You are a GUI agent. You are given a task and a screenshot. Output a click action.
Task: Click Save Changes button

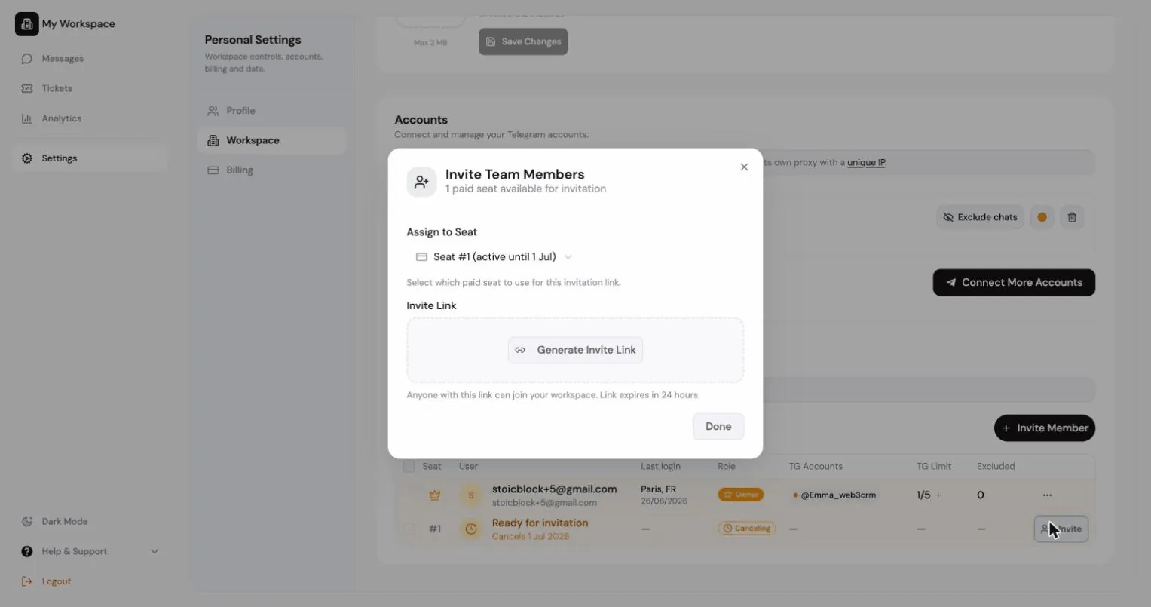tap(523, 41)
